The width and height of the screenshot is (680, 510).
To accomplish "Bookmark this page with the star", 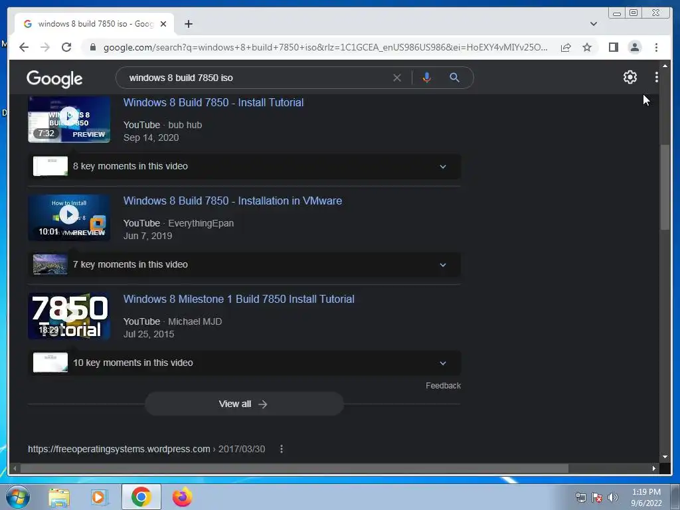I will (587, 47).
